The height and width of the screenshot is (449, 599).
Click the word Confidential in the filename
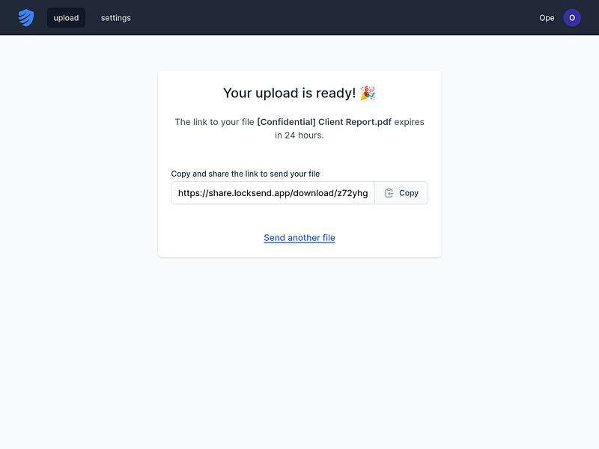tap(287, 122)
